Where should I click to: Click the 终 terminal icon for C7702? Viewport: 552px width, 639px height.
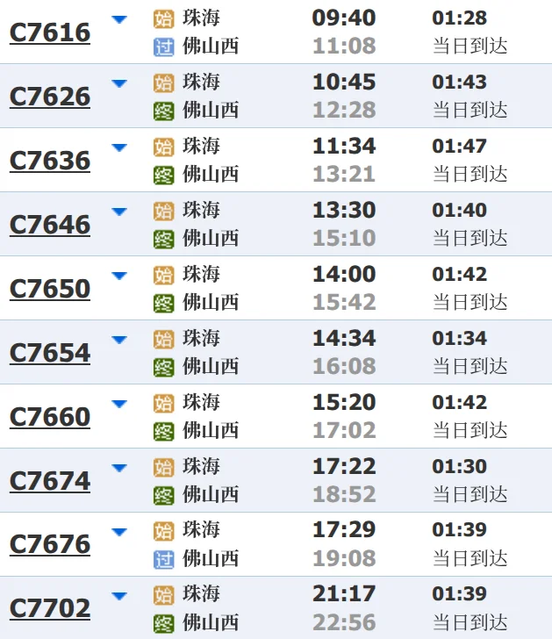pyautogui.click(x=164, y=623)
